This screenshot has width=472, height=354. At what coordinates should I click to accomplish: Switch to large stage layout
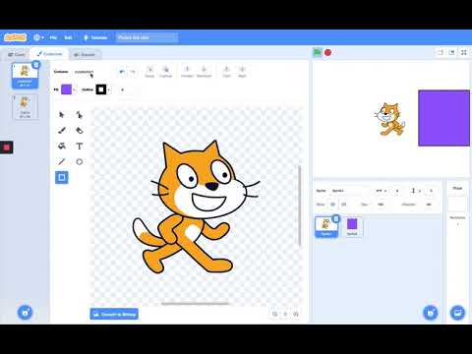pos(452,52)
